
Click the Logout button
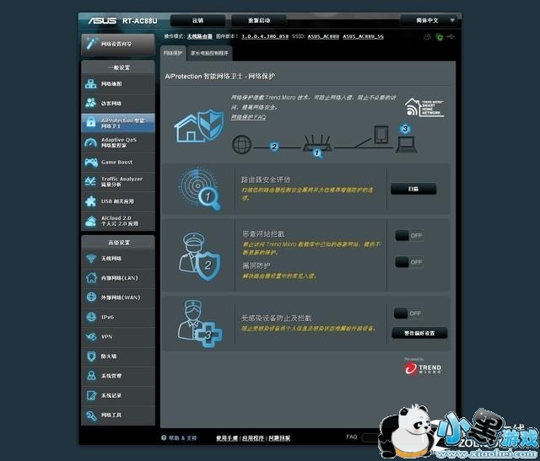pos(197,20)
